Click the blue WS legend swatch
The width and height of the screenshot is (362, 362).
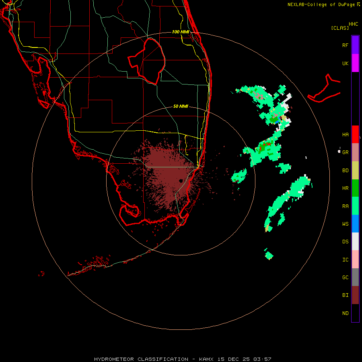355,224
